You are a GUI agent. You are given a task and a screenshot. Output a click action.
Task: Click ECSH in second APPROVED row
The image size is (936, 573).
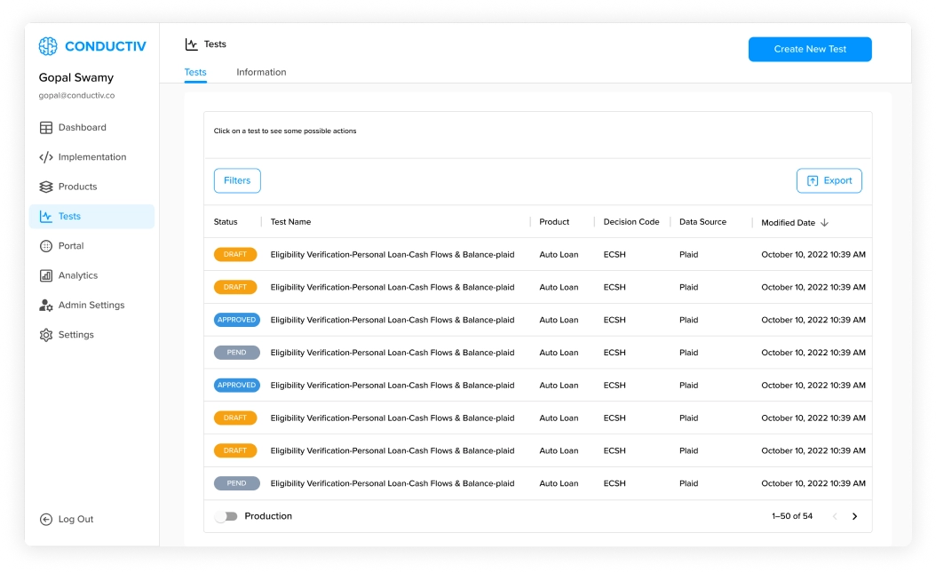tap(615, 386)
